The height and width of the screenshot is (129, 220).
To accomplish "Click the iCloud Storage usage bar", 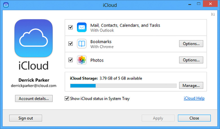I will [x=123, y=86].
